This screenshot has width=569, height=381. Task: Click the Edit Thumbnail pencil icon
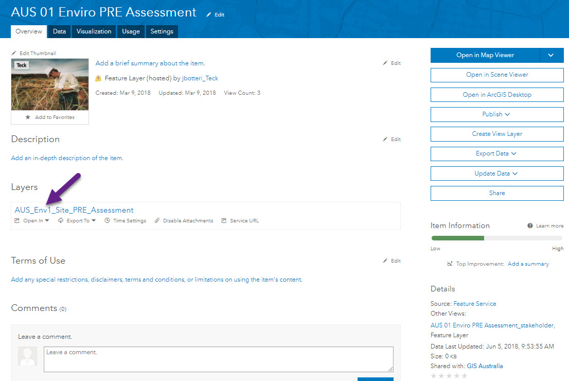[14, 53]
